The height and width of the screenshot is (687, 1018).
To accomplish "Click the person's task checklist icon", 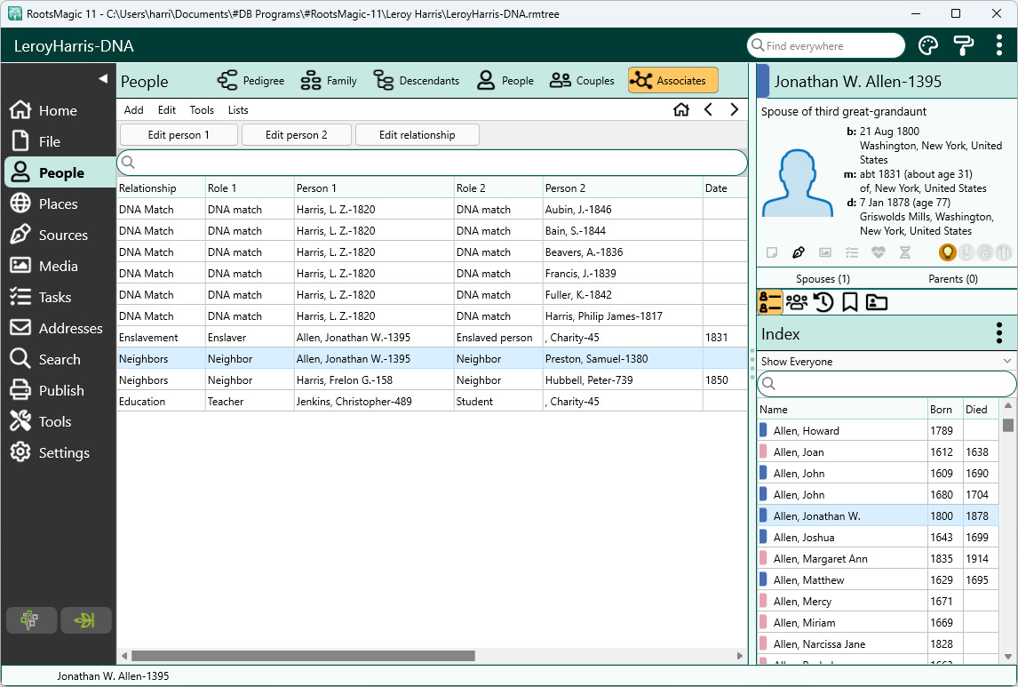I will pos(852,252).
